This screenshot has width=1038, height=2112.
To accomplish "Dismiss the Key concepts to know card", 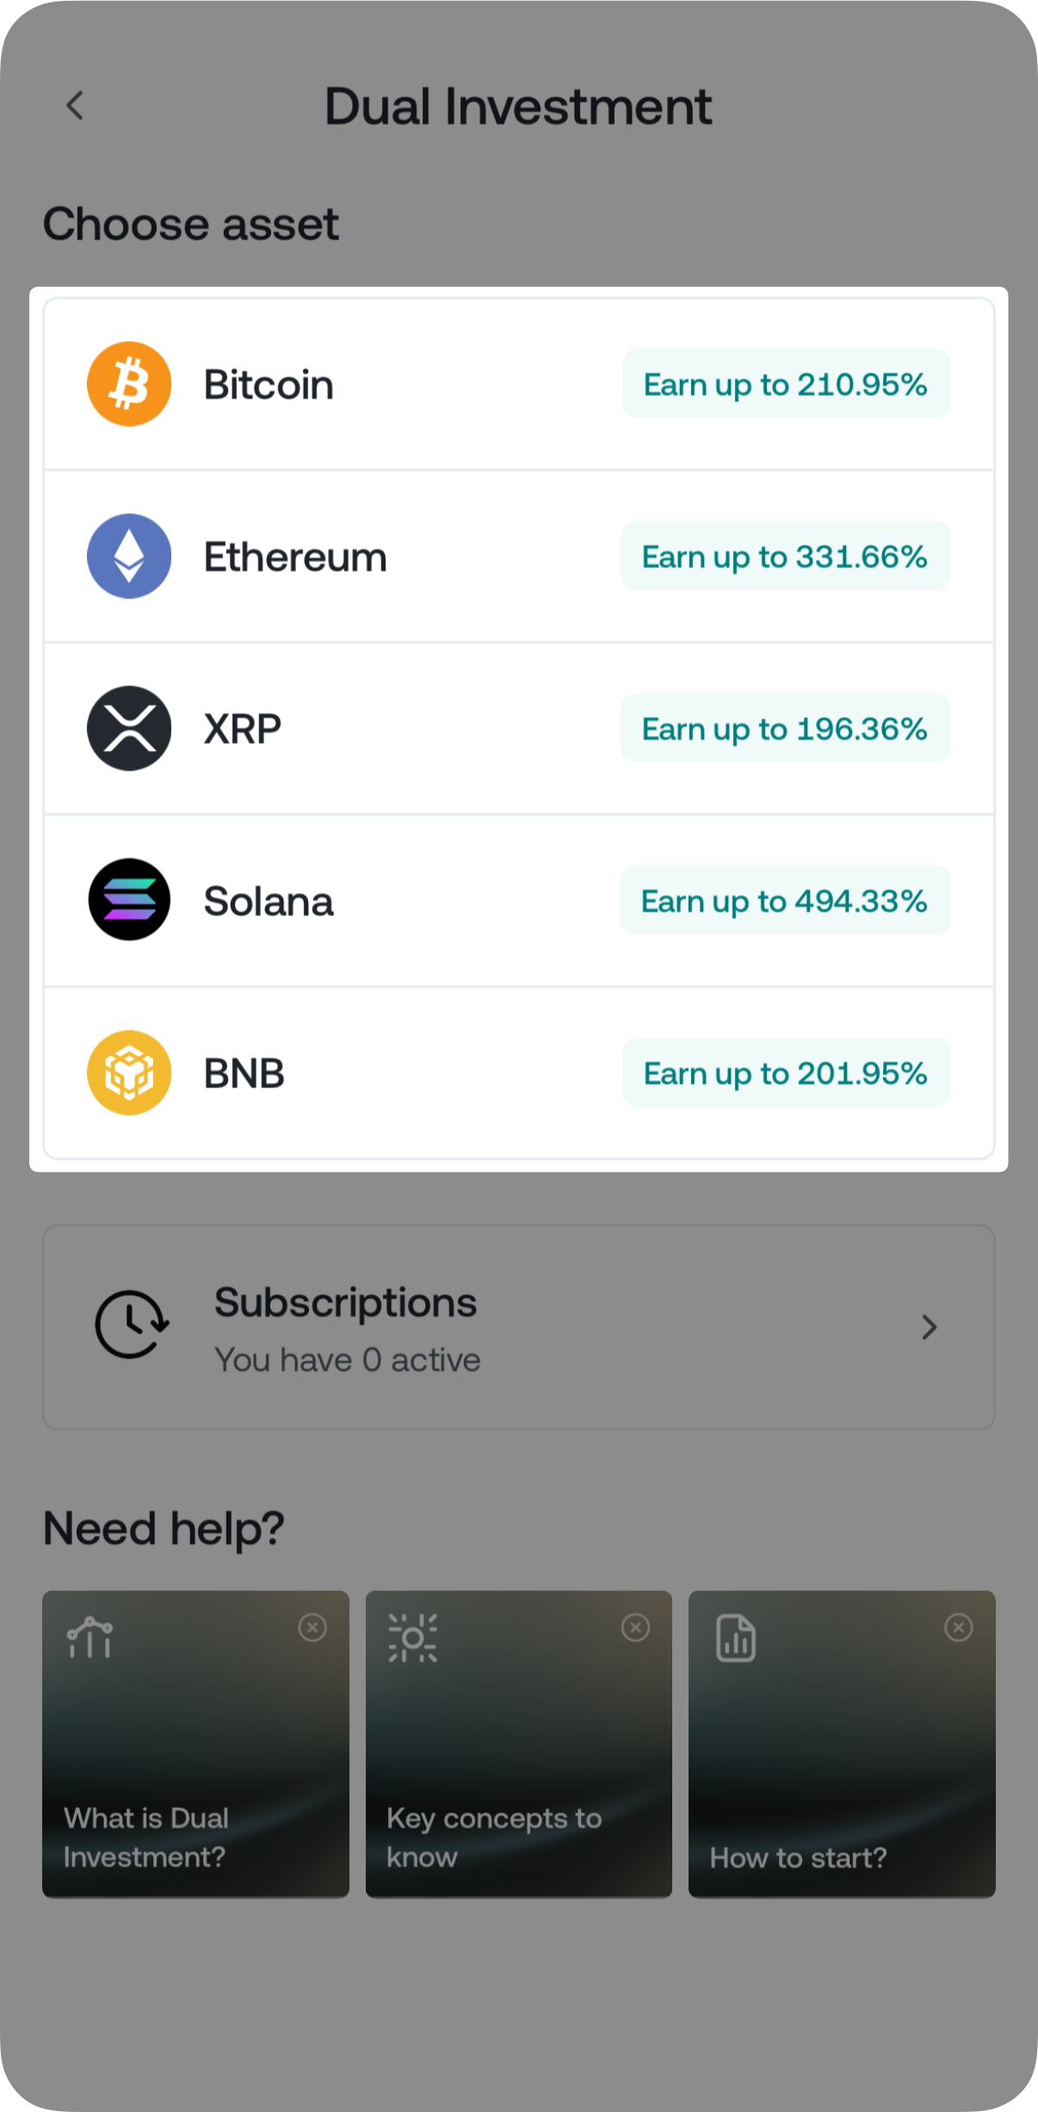I will tap(635, 1627).
